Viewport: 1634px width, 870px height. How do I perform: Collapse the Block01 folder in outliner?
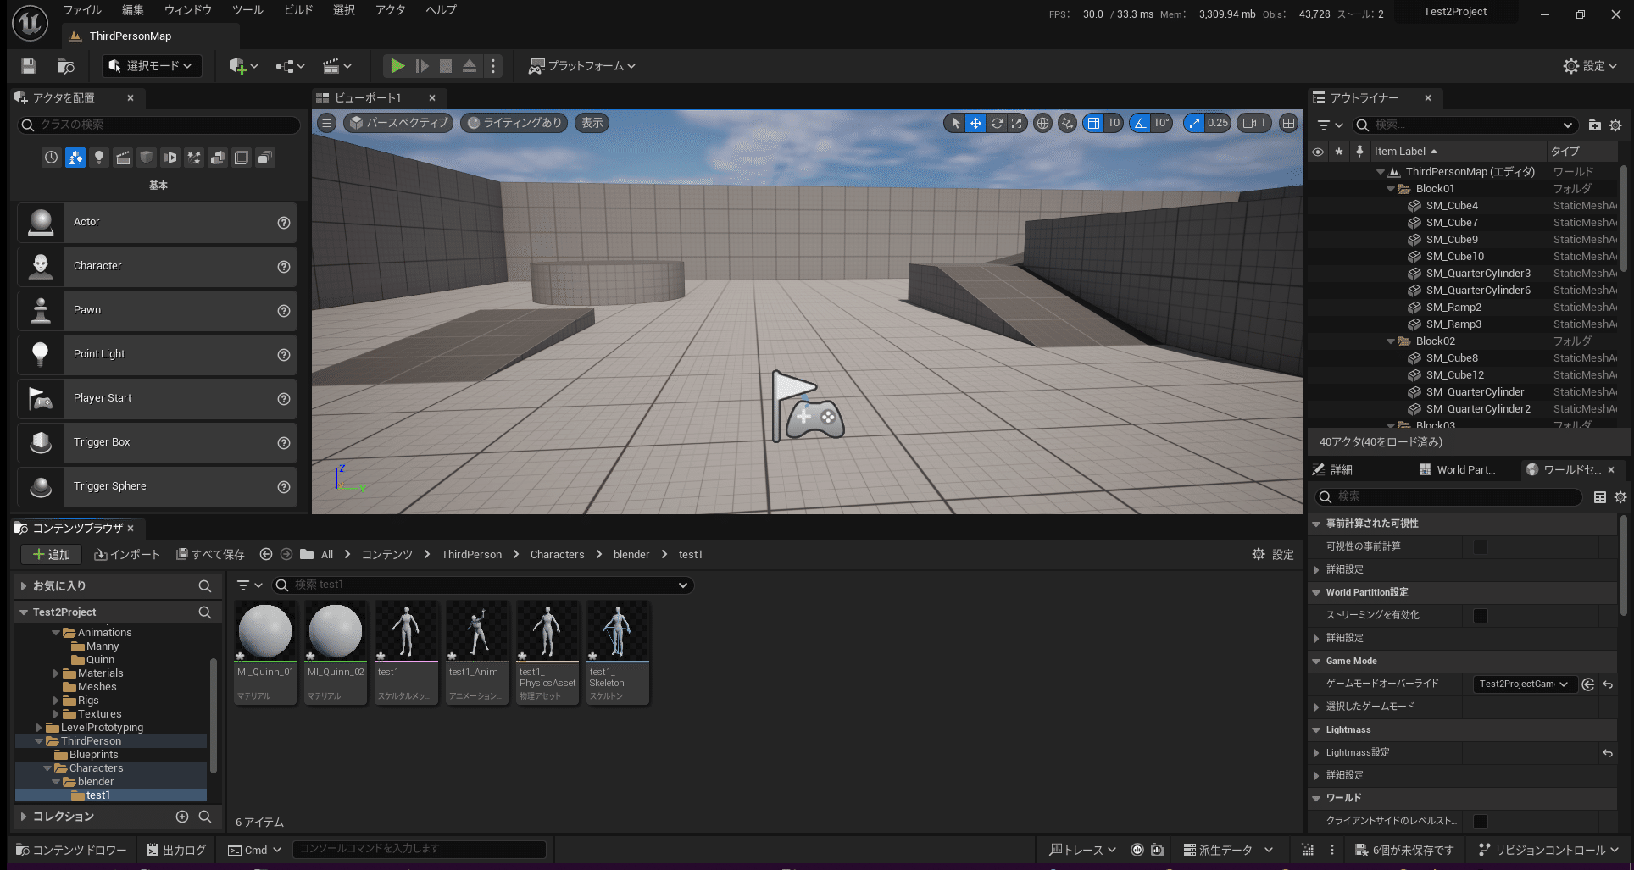pos(1390,189)
